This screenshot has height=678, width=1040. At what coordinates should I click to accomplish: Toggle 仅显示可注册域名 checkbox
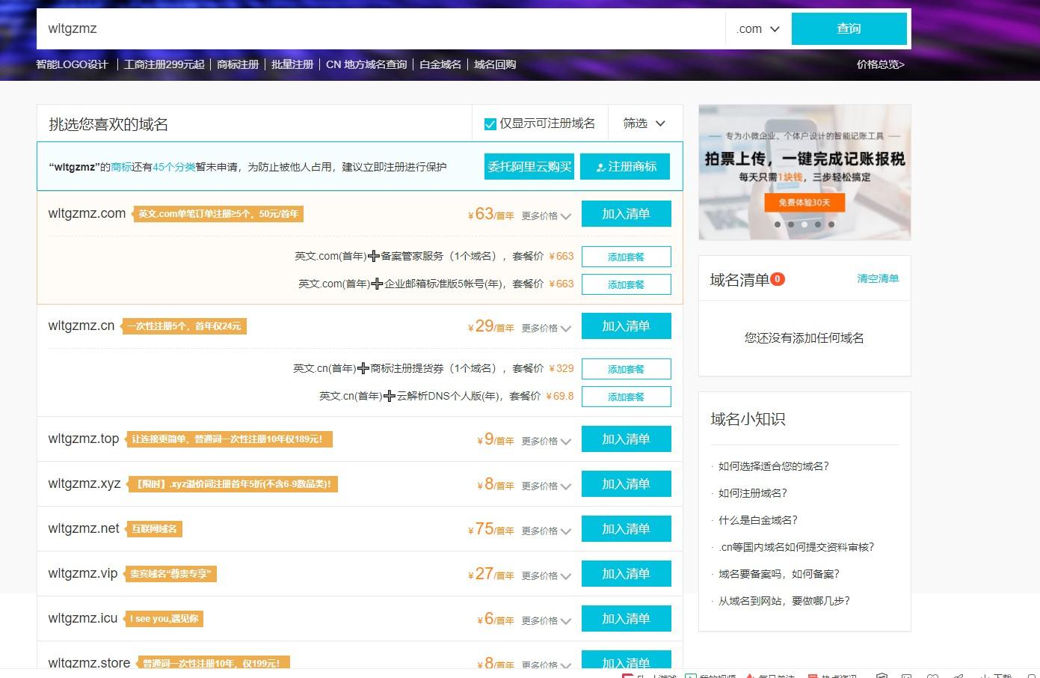490,123
